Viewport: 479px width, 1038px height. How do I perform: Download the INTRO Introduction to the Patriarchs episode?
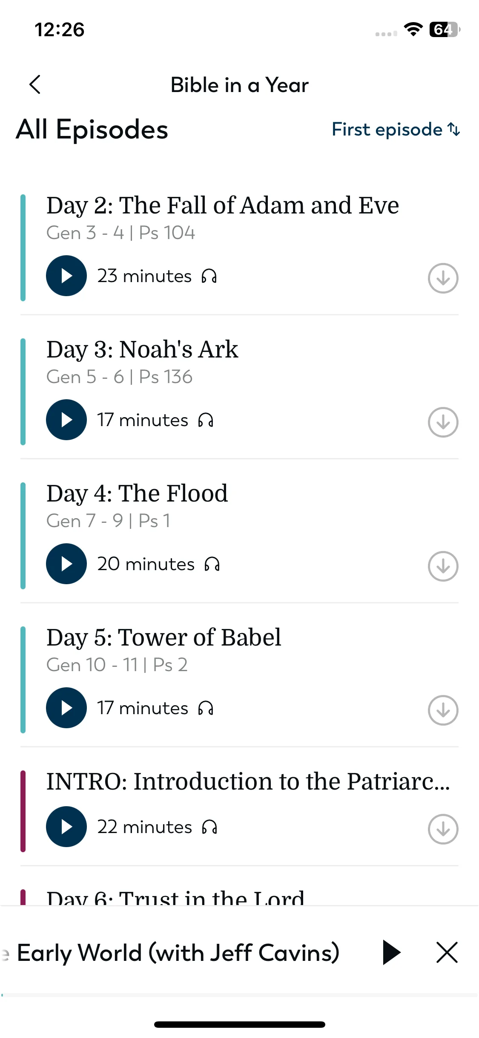point(443,829)
